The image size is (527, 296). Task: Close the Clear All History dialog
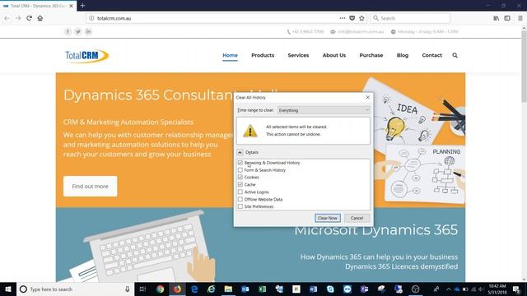(x=367, y=97)
